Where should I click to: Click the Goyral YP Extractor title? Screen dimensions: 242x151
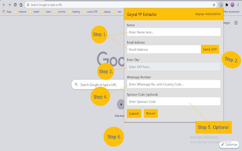coord(142,14)
